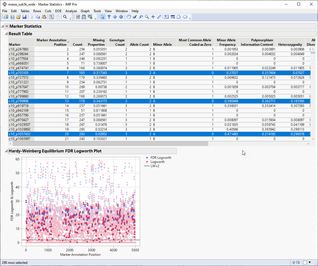Click the Heterozygosity column header
318x266 pixels.
(290, 44)
